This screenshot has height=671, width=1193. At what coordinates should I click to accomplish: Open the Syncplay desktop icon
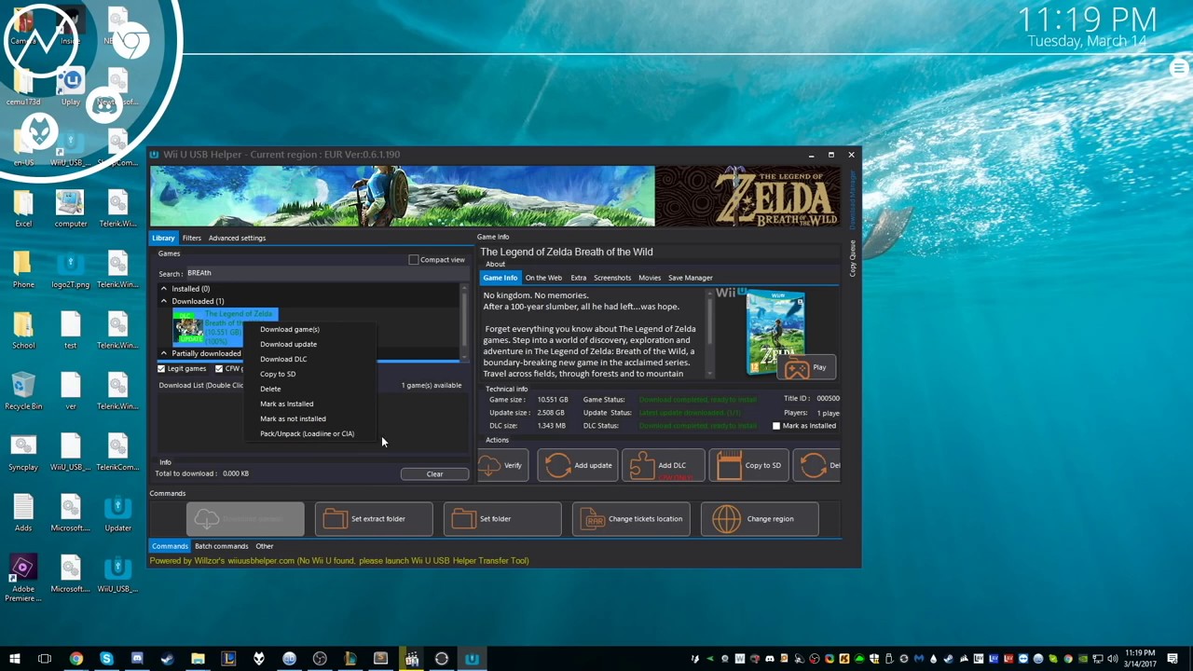[x=23, y=452]
